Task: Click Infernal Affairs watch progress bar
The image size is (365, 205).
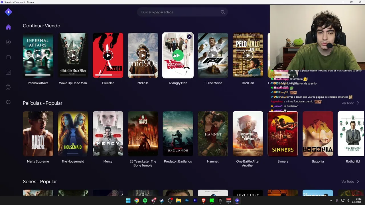Action: 38,75
